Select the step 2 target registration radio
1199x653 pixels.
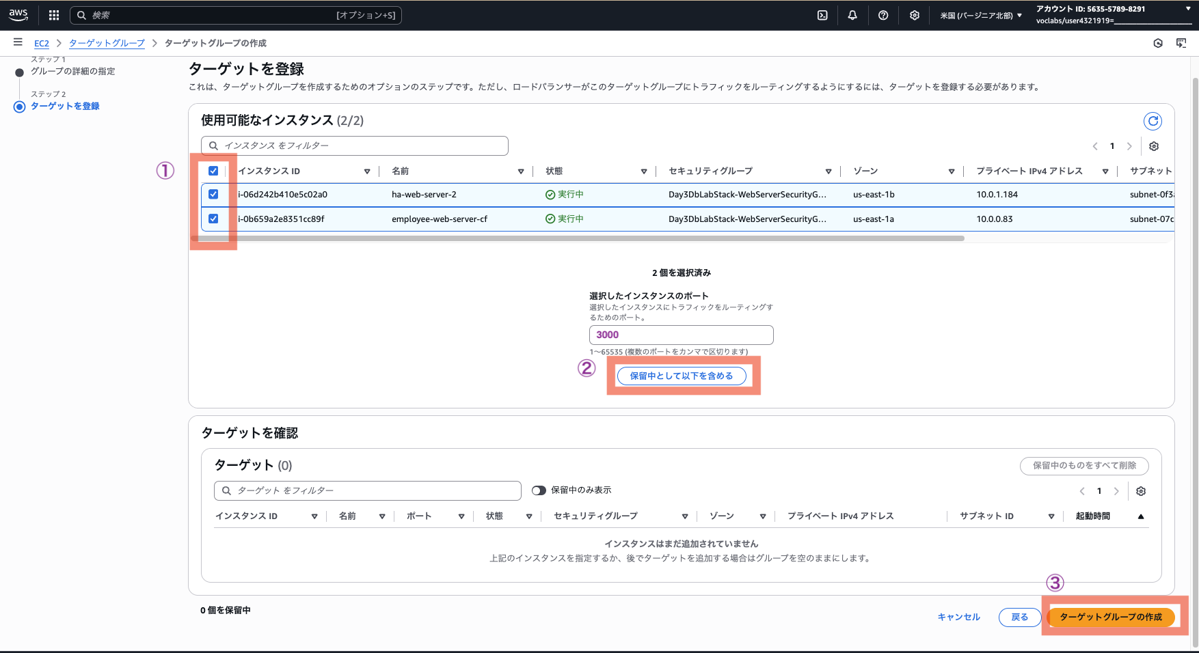(x=19, y=107)
